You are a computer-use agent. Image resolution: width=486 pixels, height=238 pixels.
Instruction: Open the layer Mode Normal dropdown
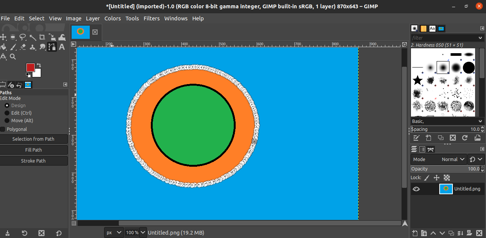439,160
